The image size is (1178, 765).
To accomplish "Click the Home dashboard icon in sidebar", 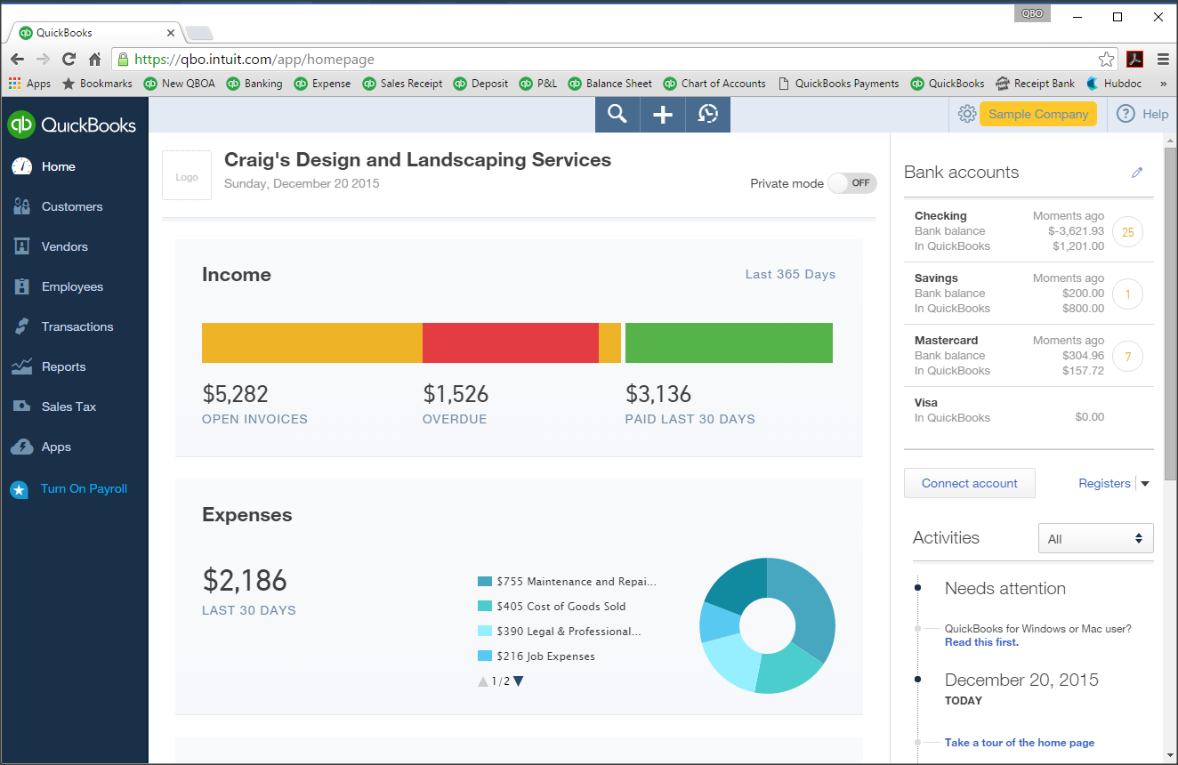I will (22, 166).
